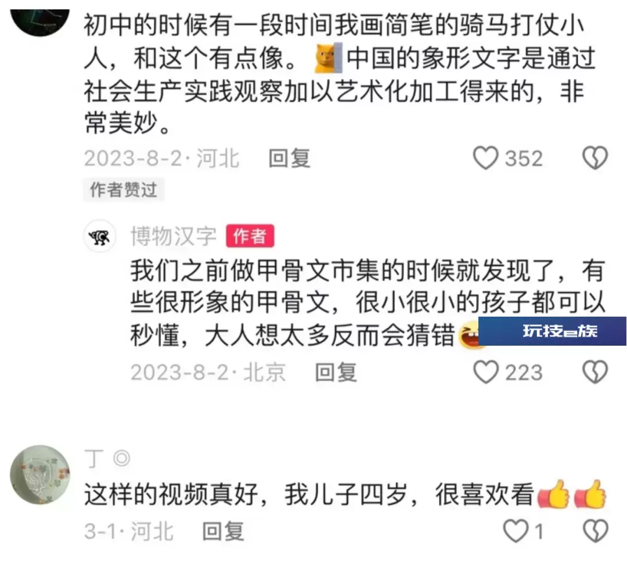Tap the red 作者 badge
The image size is (627, 574).
[x=250, y=236]
